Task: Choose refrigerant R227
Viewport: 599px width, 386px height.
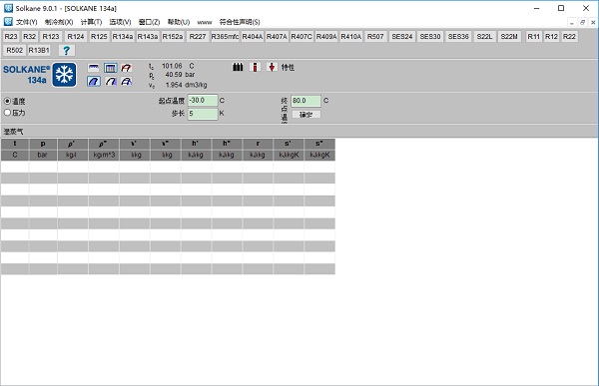Action: [x=198, y=37]
